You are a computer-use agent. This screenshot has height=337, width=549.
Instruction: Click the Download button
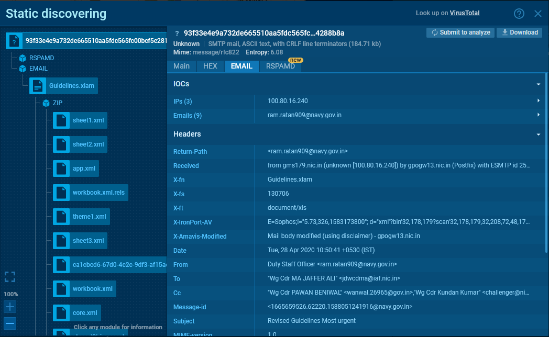coord(520,32)
